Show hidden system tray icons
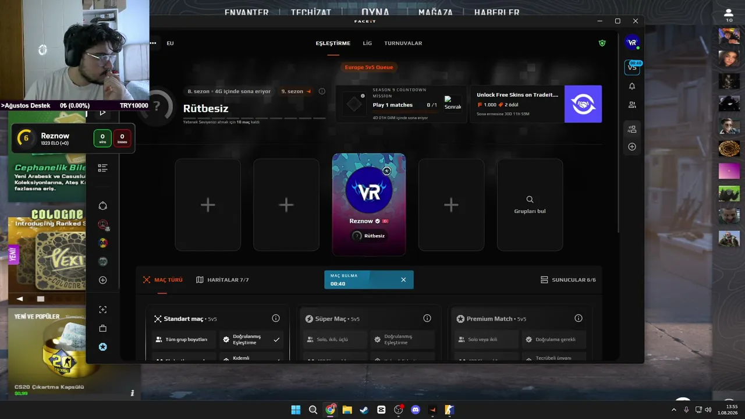Image resolution: width=745 pixels, height=419 pixels. [674, 410]
